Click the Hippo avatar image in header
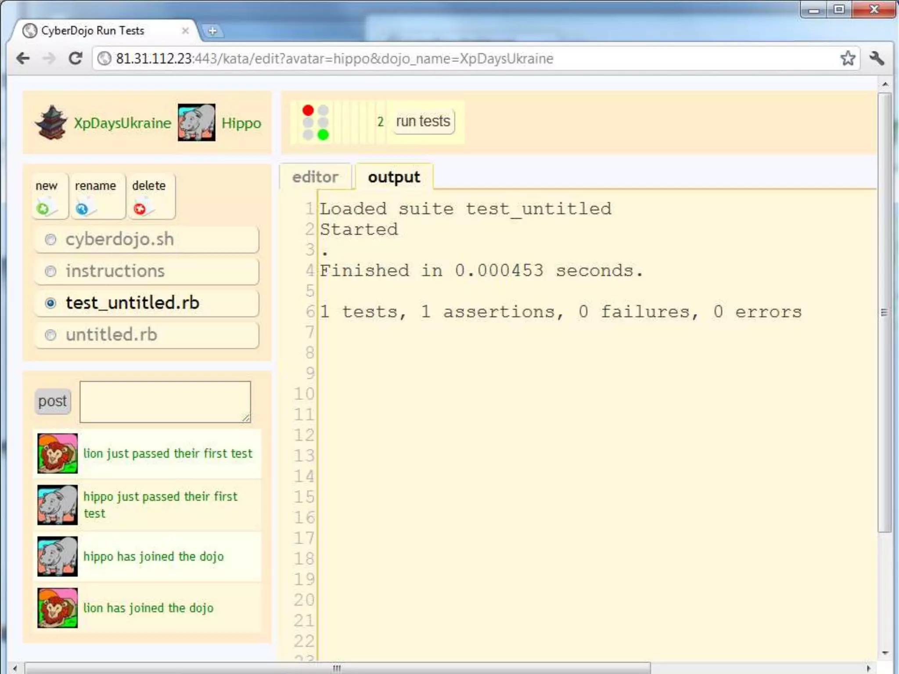The image size is (899, 674). pyautogui.click(x=196, y=122)
